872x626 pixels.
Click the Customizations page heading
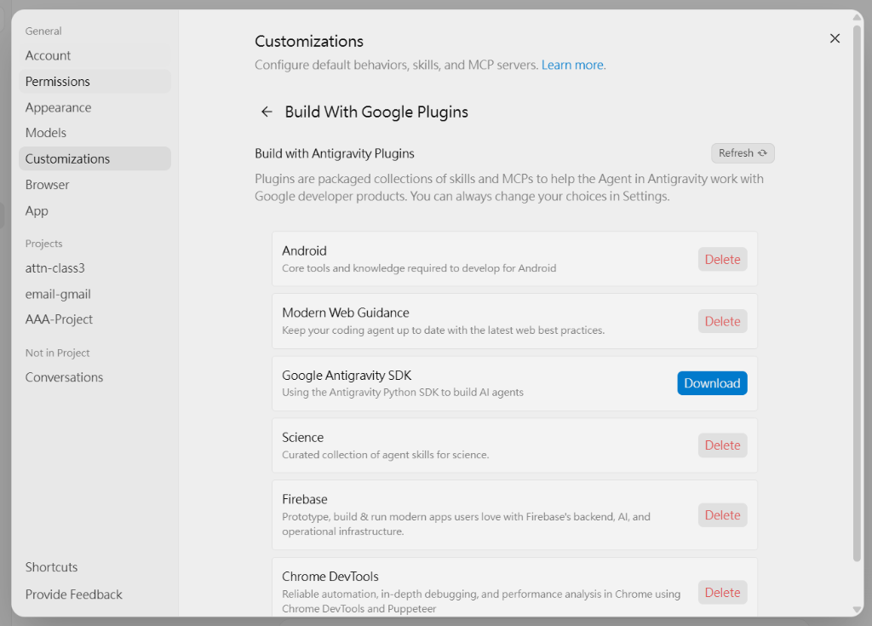point(308,41)
